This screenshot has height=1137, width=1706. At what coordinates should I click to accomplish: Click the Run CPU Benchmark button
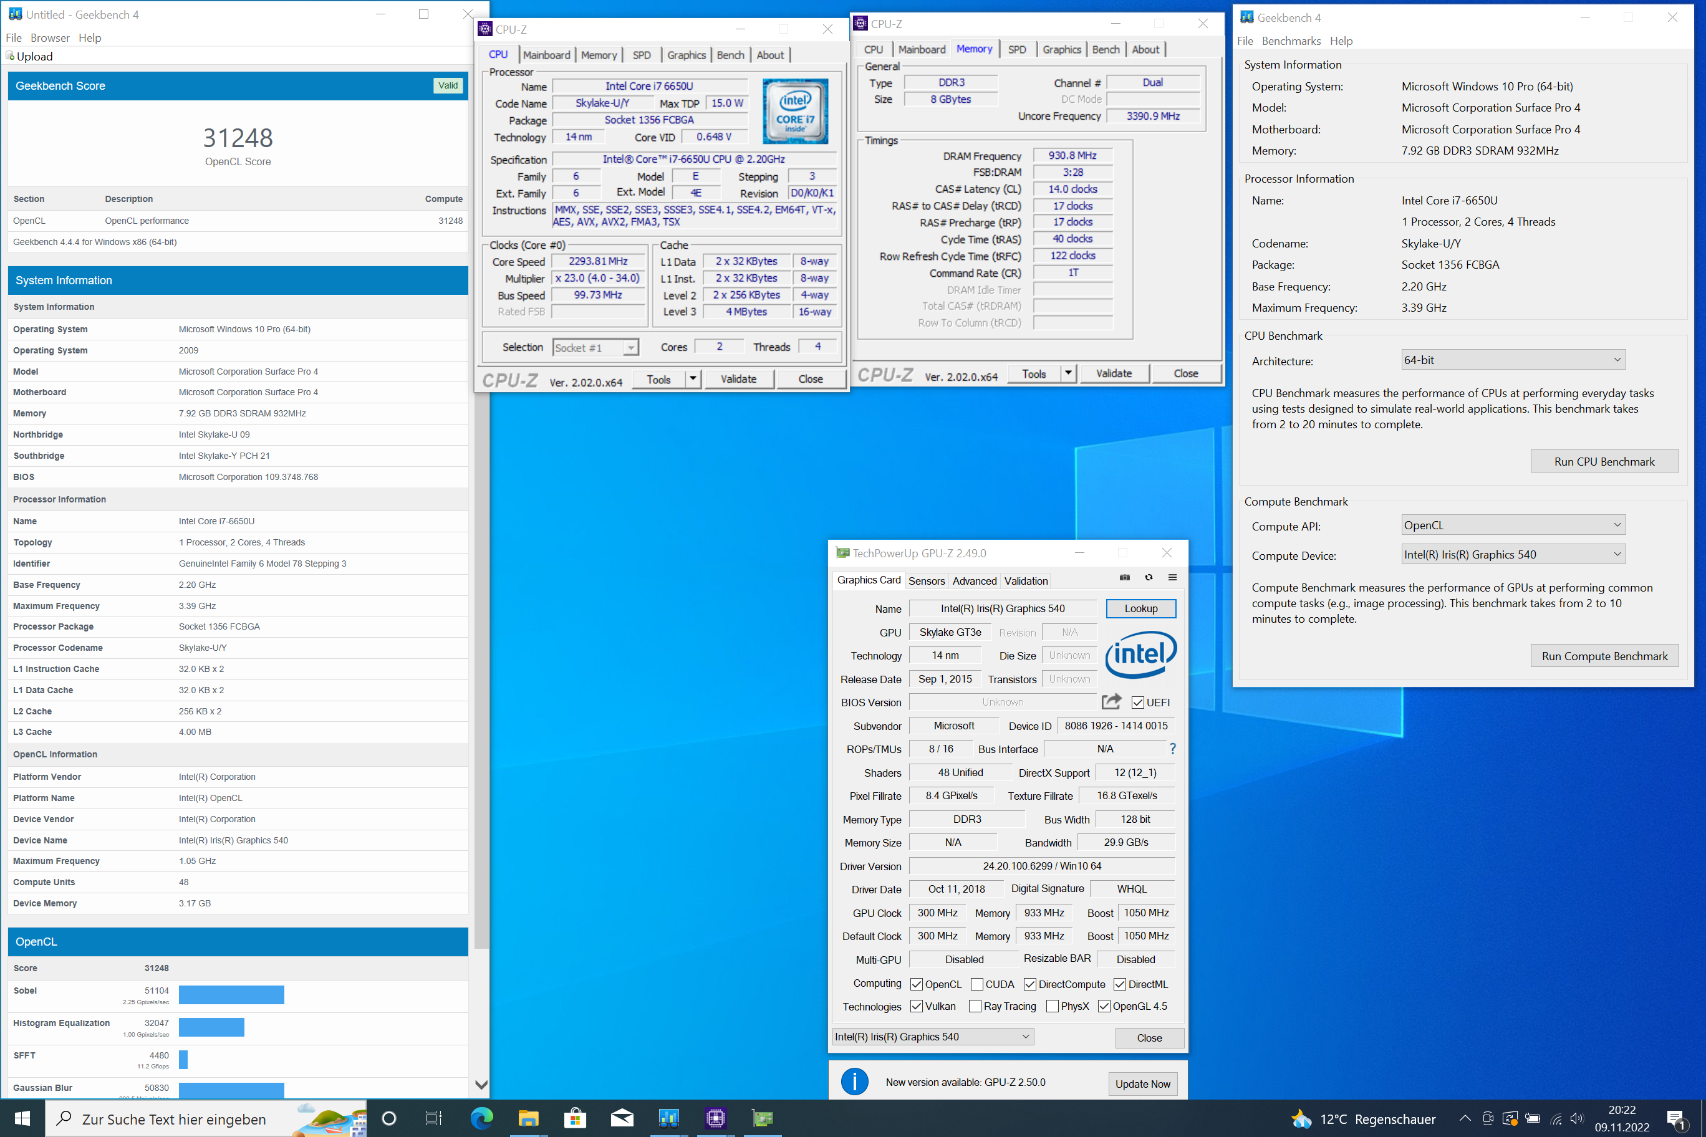click(x=1604, y=461)
